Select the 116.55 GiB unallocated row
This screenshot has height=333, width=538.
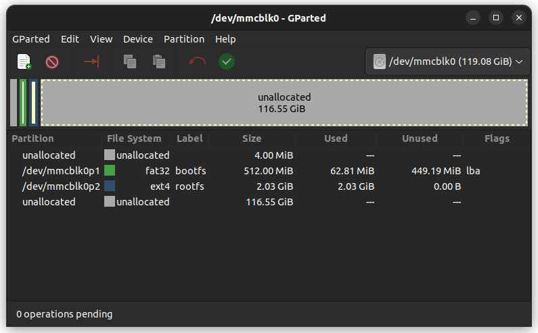point(269,202)
